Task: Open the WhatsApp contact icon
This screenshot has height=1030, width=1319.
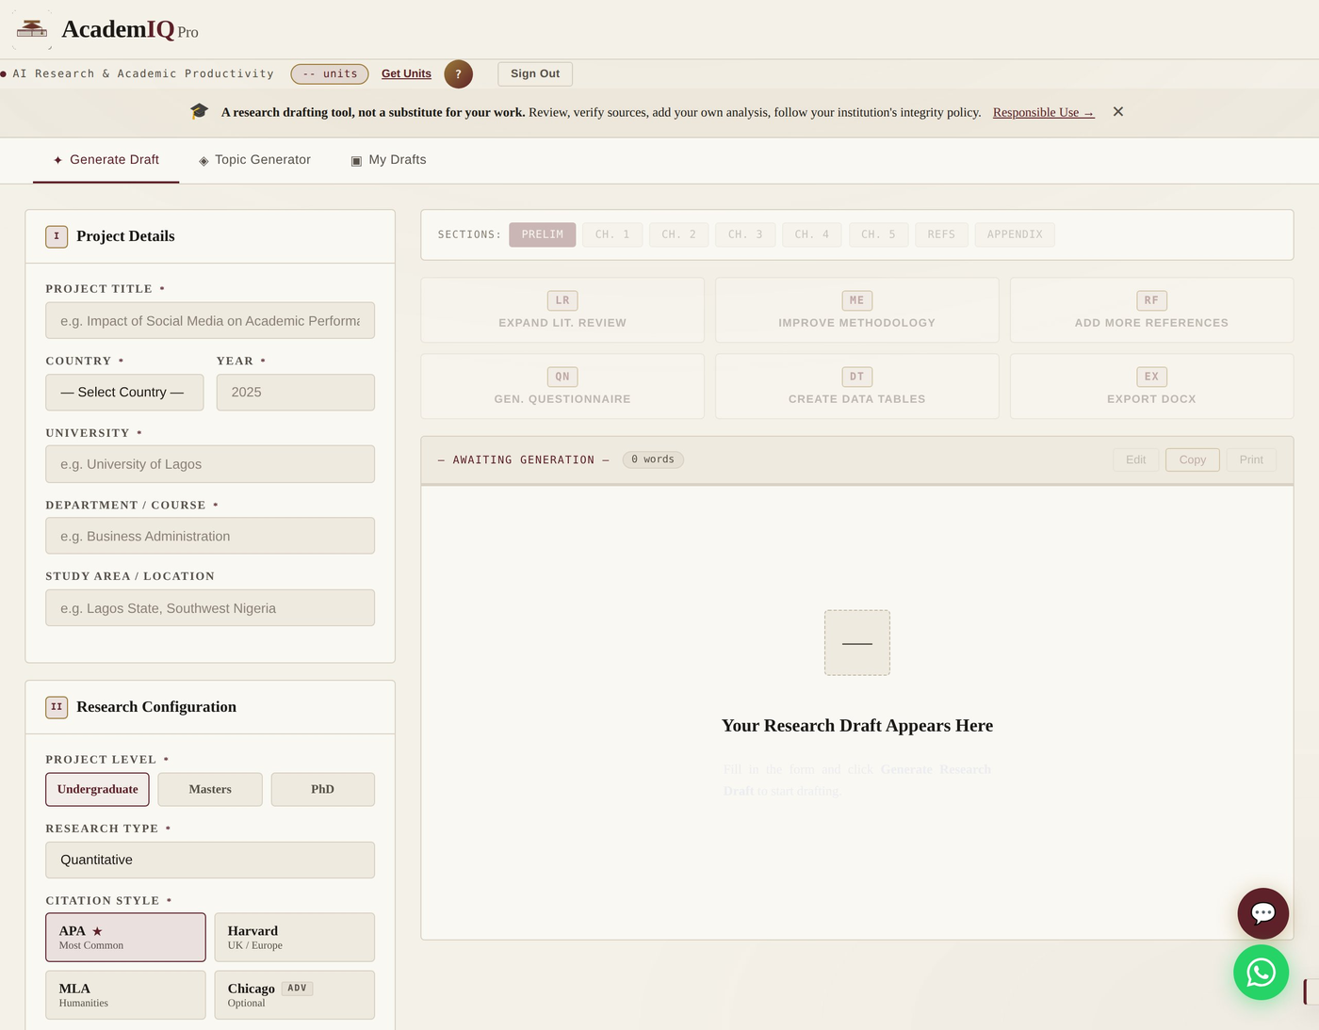Action: [1261, 973]
